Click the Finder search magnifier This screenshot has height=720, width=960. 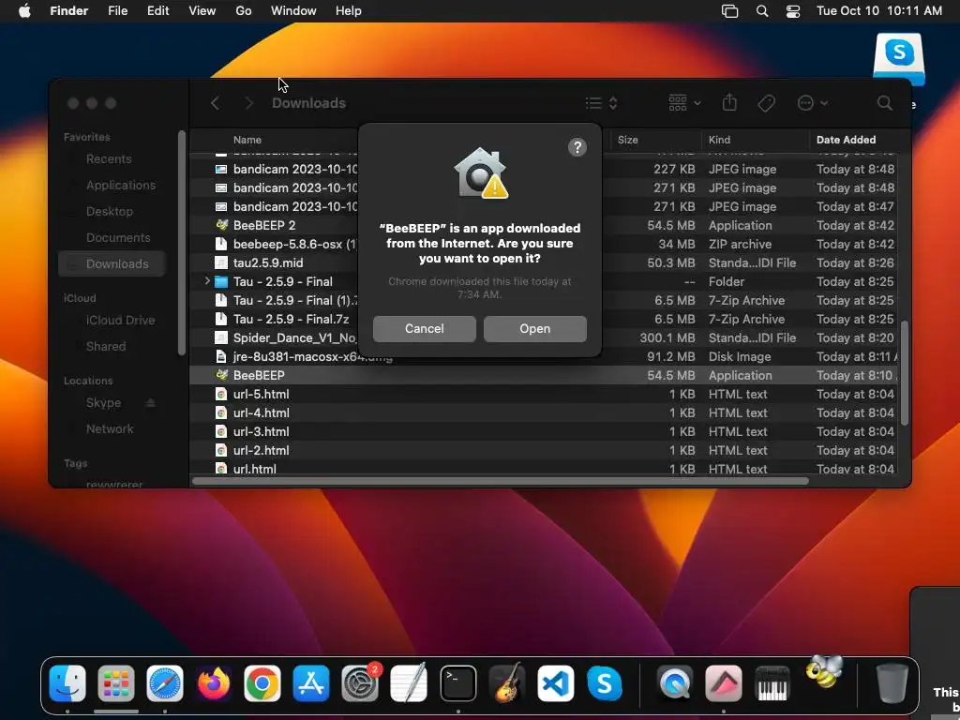coord(885,103)
